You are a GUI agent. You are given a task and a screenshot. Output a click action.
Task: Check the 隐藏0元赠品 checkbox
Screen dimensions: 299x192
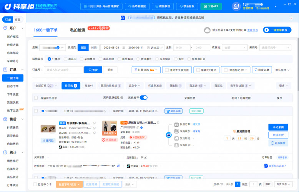[x=198, y=70]
